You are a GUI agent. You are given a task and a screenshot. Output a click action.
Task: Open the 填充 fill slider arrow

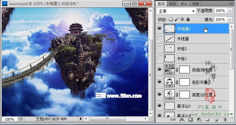coord(230,20)
